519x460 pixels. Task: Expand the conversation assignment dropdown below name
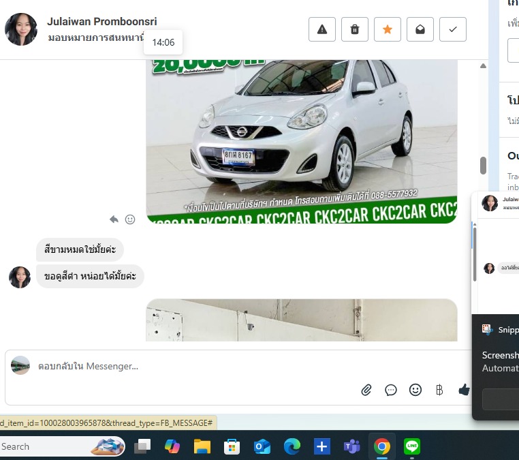pos(95,38)
